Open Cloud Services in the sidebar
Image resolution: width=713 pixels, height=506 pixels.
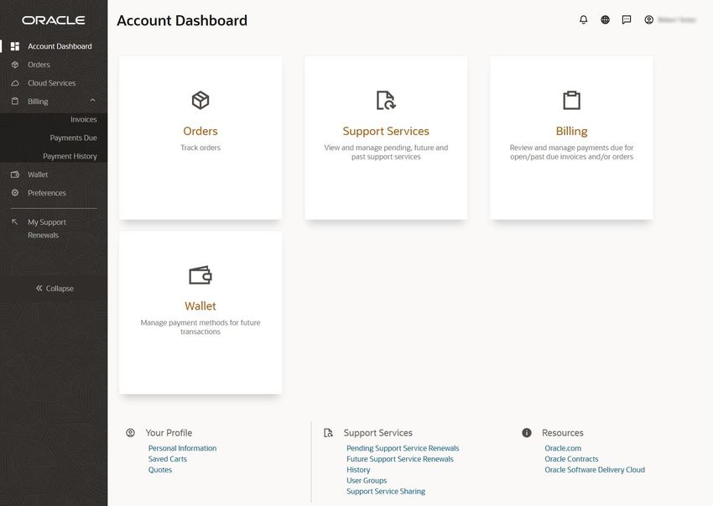(54, 83)
